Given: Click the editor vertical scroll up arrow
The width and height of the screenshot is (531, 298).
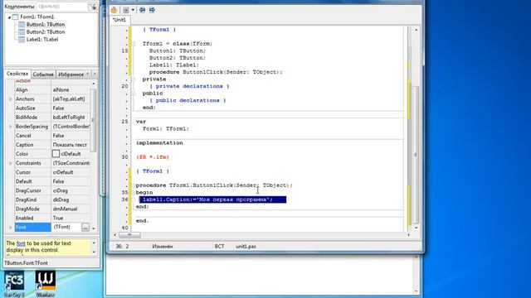Looking at the screenshot, I should 416,30.
